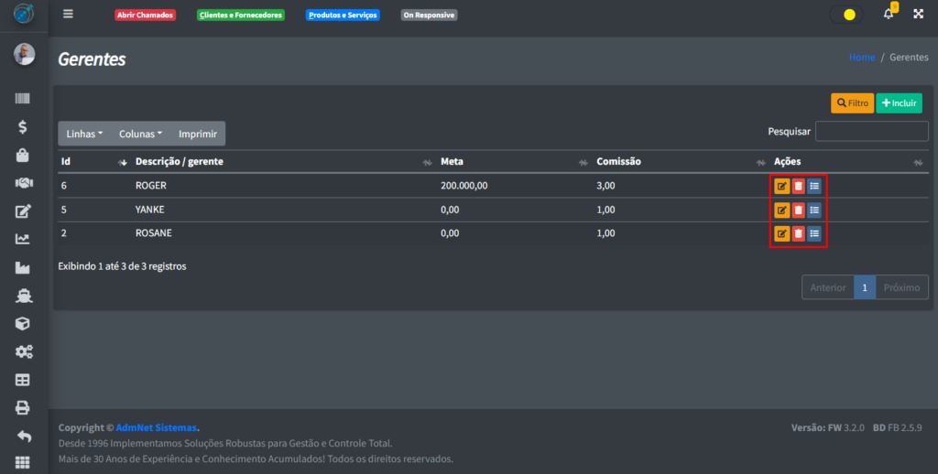Open the dollar sign finance icon
938x474 pixels.
click(x=23, y=127)
